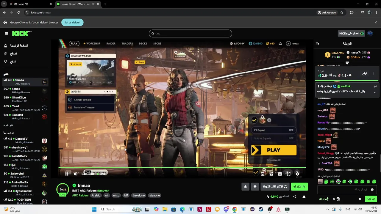Open recommended channel ilyaselmaliki
Viewport: 381px width, 214px height.
[x=25, y=193]
